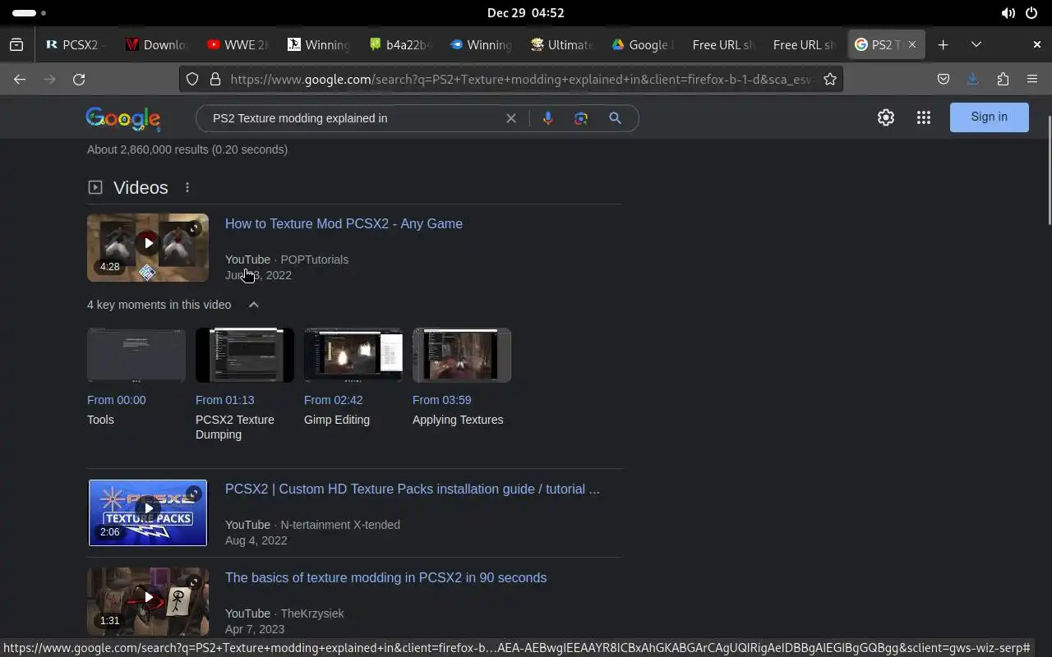This screenshot has width=1052, height=657.
Task: Open the Tools key moment thumbnail
Action: pos(136,355)
